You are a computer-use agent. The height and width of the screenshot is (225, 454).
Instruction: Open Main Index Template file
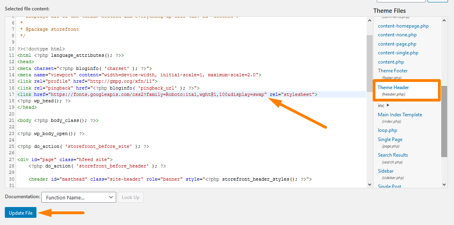pos(400,115)
